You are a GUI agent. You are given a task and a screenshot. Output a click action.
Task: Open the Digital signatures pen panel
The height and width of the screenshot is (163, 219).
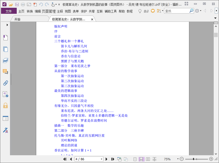coord(5,130)
